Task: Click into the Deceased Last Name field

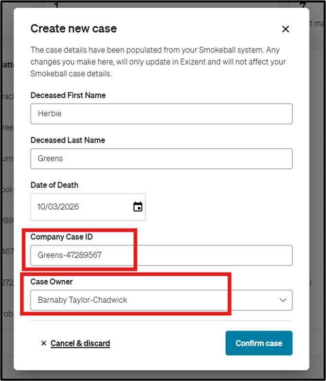Action: click(x=161, y=159)
